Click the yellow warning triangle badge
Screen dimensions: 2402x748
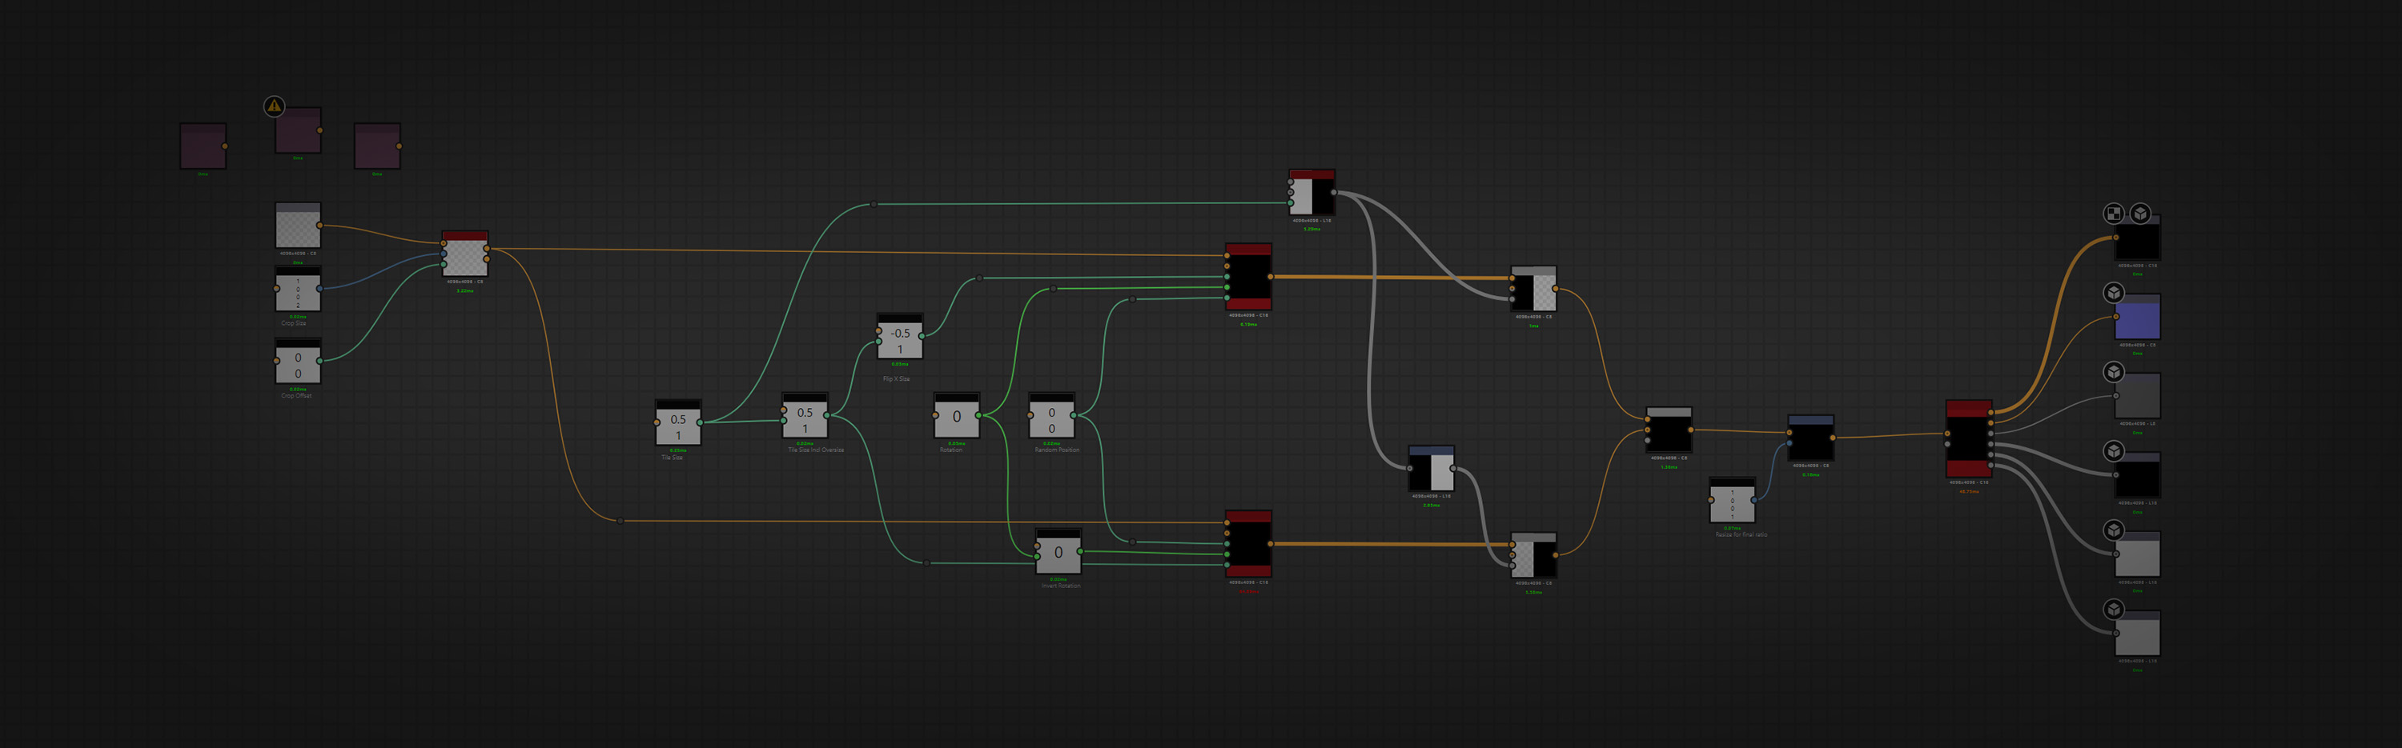274,106
